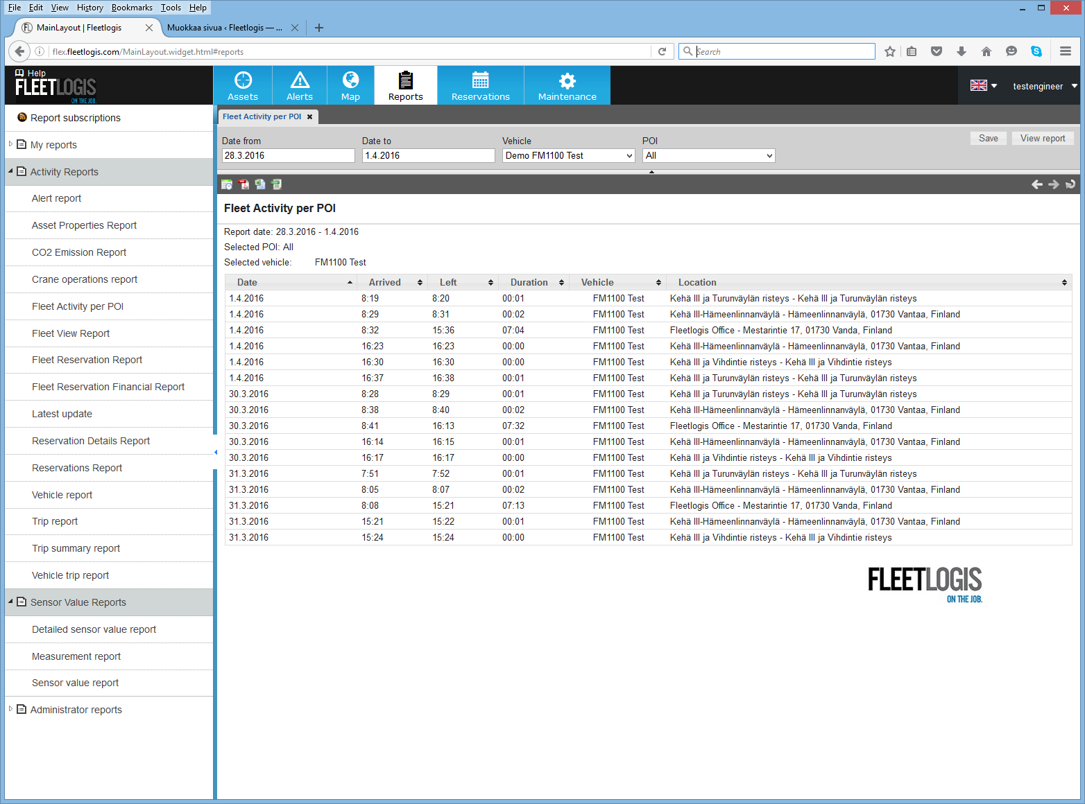
Task: Refresh the report using the reload icon
Action: point(1070,184)
